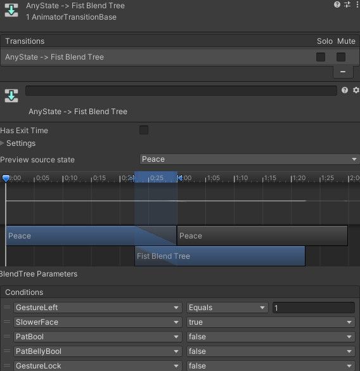Viewport: 360px width, 371px height.
Task: Select AnyState -> Fist Blend Tree transition row
Action: [180, 57]
